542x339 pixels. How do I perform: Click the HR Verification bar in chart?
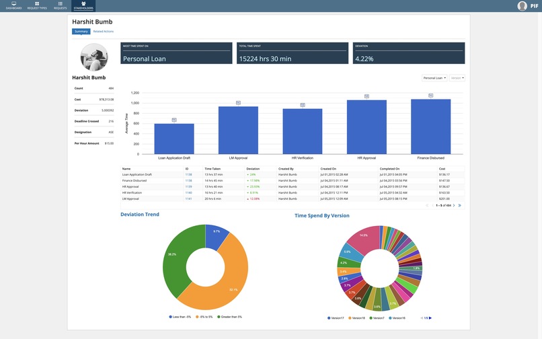tap(303, 131)
